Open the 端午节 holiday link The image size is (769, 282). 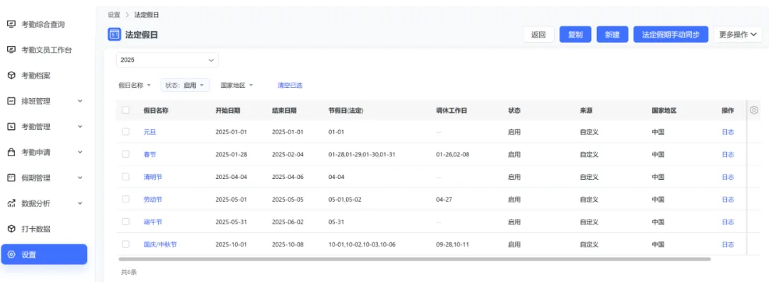pos(152,222)
